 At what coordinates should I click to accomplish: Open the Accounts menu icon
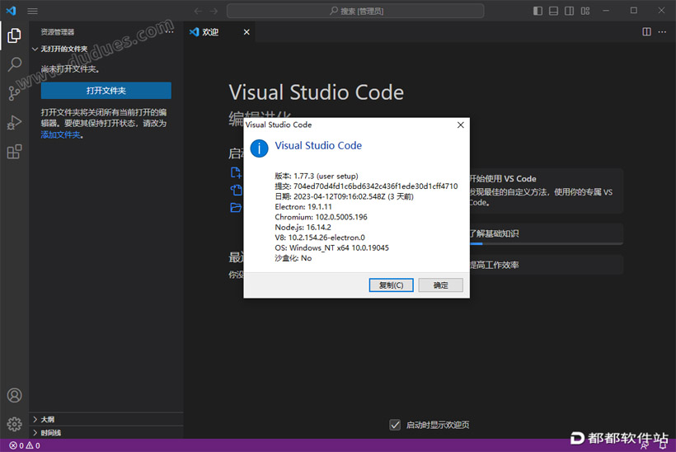(x=14, y=395)
